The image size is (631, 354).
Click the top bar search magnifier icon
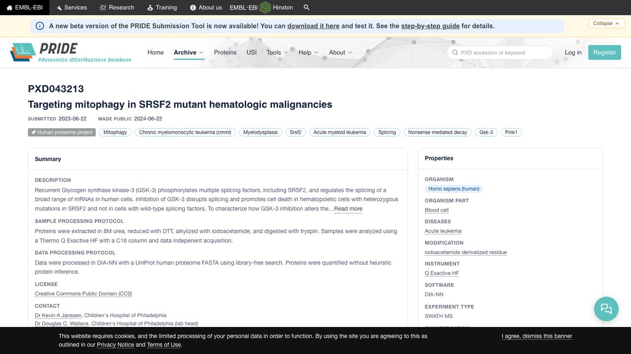click(307, 7)
